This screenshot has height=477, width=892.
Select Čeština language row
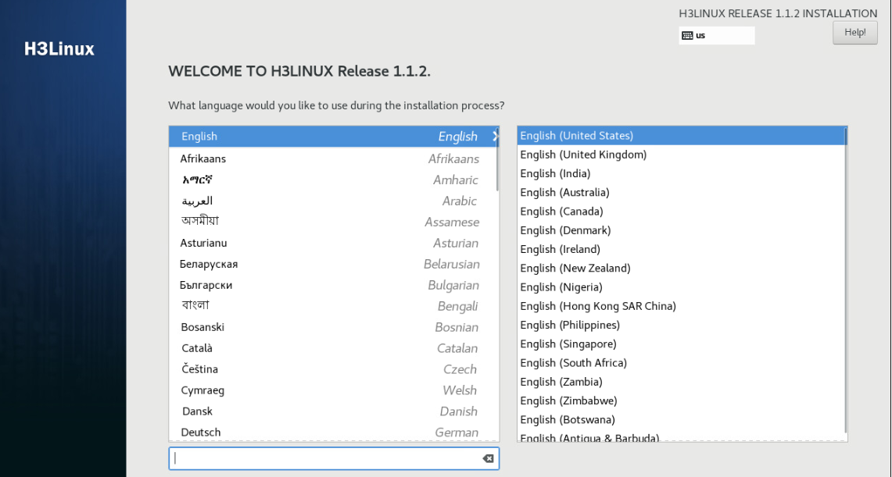coord(334,368)
